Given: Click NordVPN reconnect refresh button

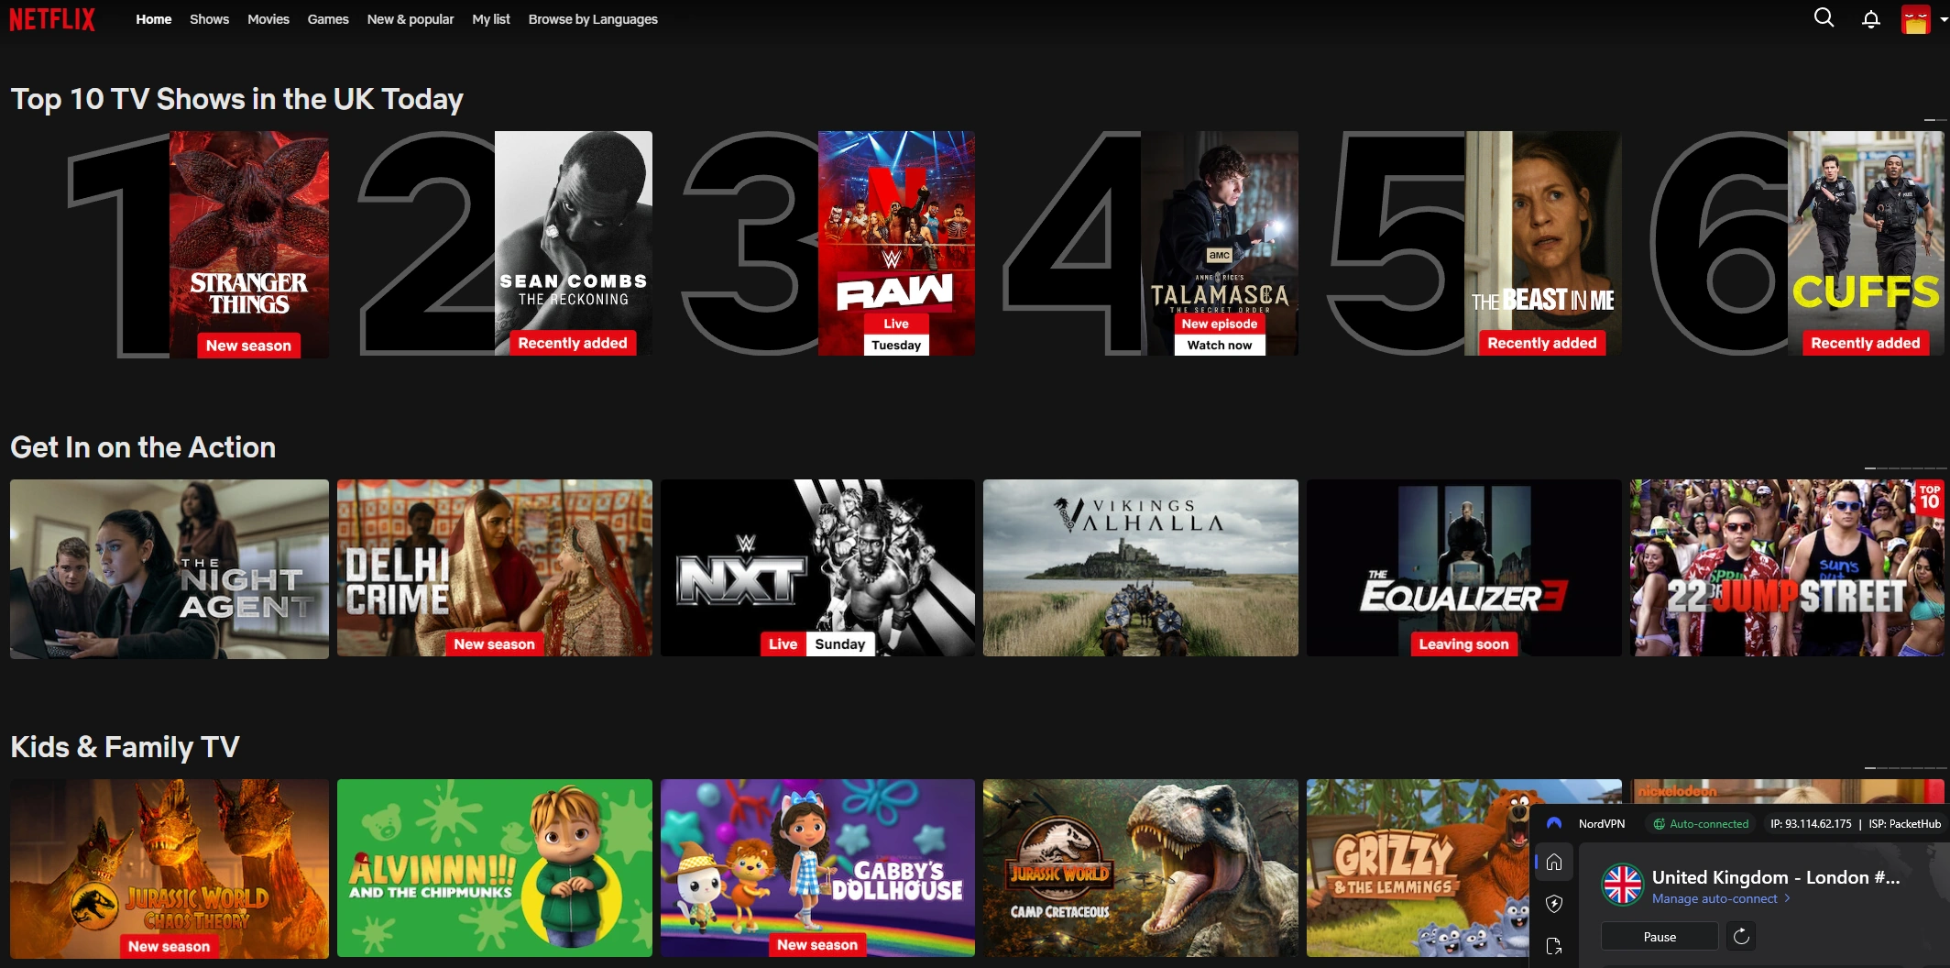Looking at the screenshot, I should [1741, 936].
